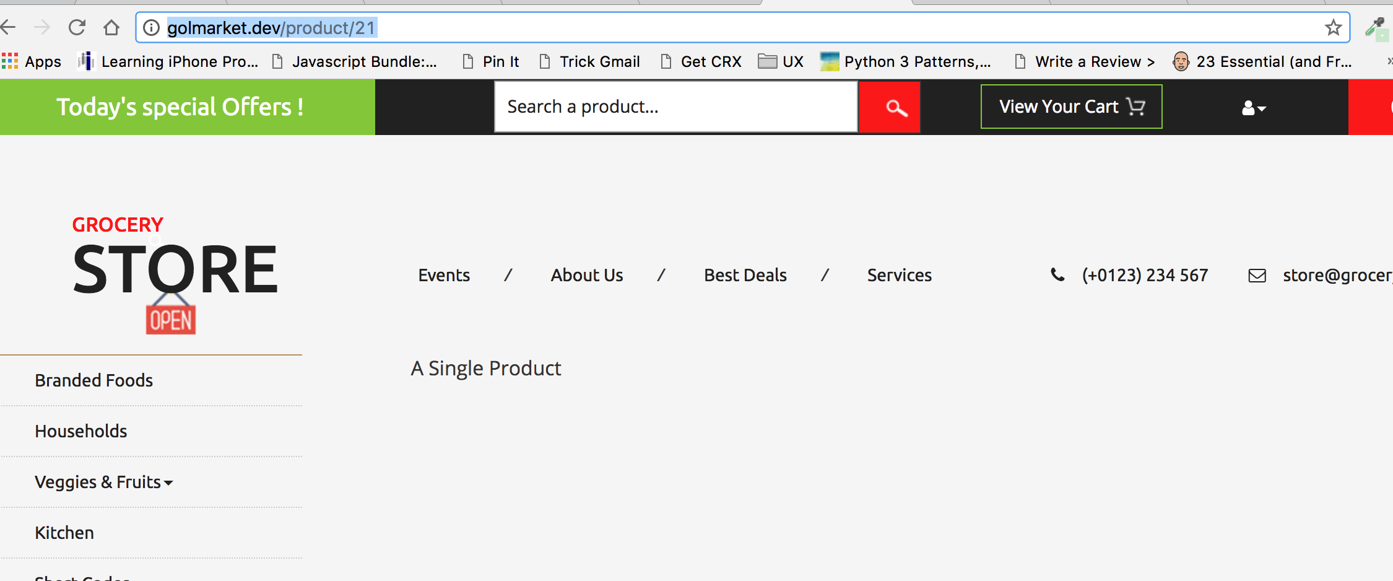Viewport: 1393px width, 581px height.
Task: Click the Grocery Store logo
Action: coord(175,273)
